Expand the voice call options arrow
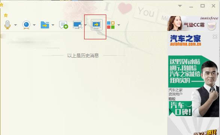Screen dimensions: 220x135 16,25
